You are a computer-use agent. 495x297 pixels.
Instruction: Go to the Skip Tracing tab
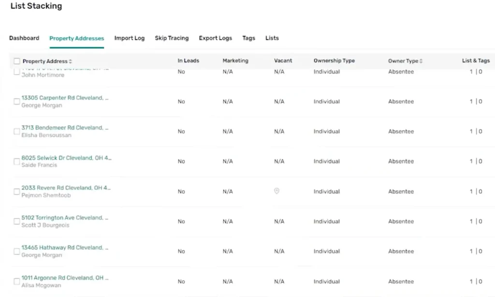pos(172,38)
